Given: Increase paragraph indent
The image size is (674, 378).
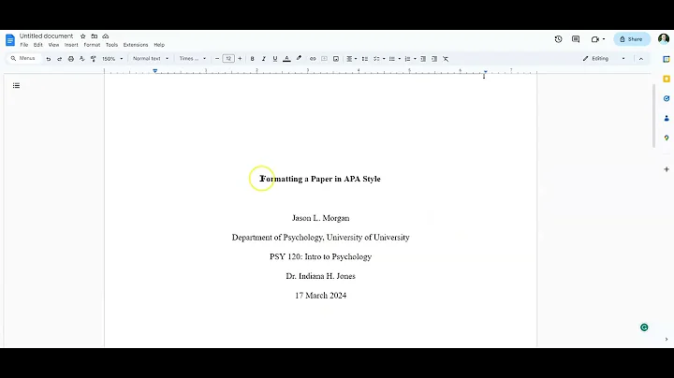Looking at the screenshot, I should [434, 59].
